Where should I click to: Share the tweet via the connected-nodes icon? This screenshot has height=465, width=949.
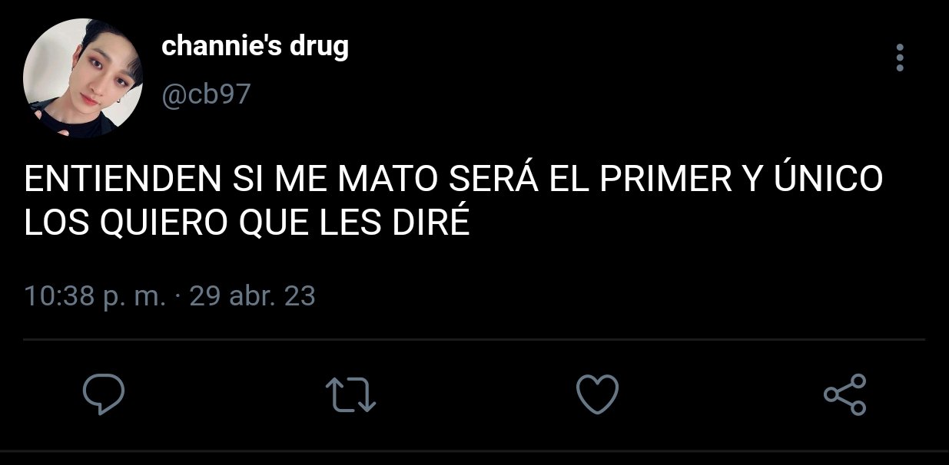[844, 394]
